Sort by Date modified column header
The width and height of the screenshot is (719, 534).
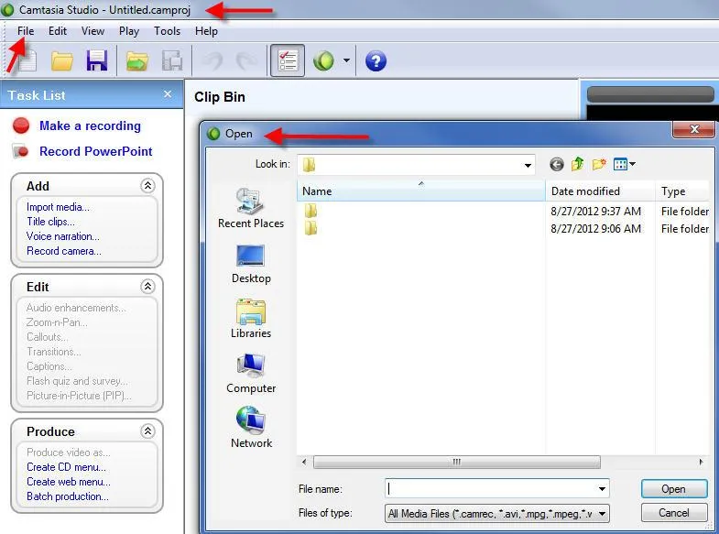(600, 191)
